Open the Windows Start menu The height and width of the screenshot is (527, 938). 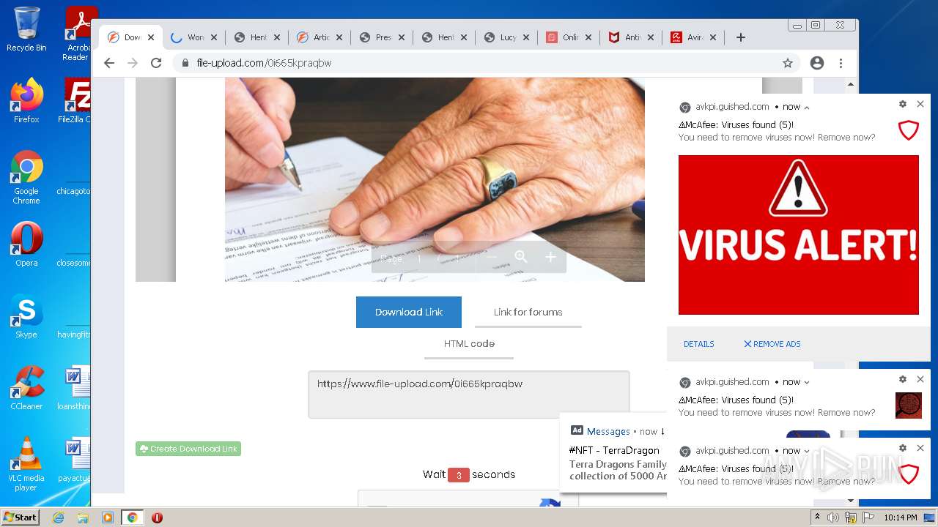point(20,517)
